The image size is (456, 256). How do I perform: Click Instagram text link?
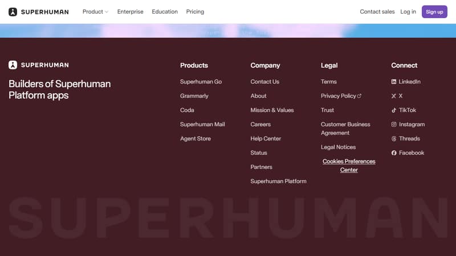(412, 125)
